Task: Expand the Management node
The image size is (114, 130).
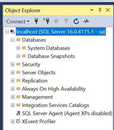Action: pos(13,97)
